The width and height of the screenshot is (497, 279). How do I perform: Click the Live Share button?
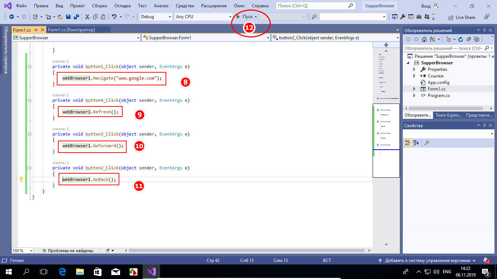tap(462, 17)
